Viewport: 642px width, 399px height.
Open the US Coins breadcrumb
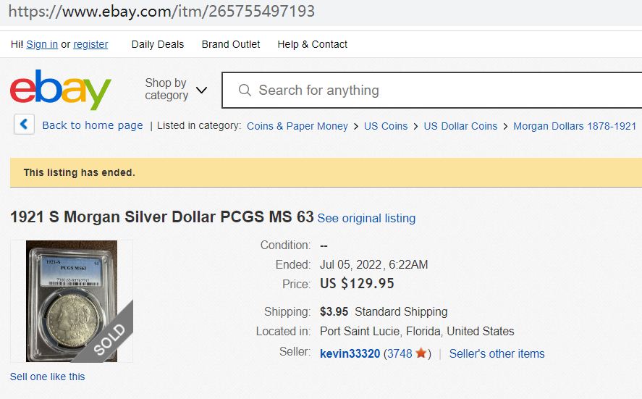[386, 126]
